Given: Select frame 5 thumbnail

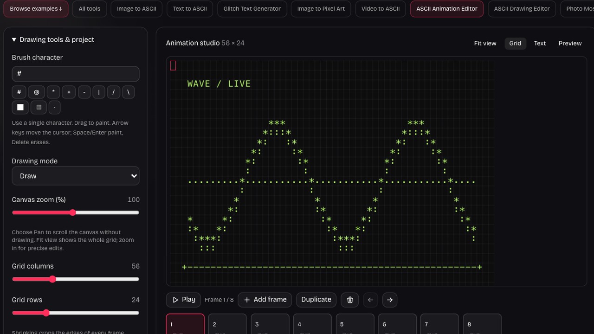Looking at the screenshot, I should pyautogui.click(x=355, y=324).
